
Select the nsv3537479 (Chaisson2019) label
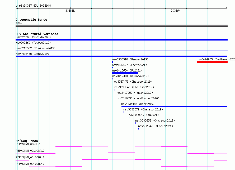tap(132, 82)
